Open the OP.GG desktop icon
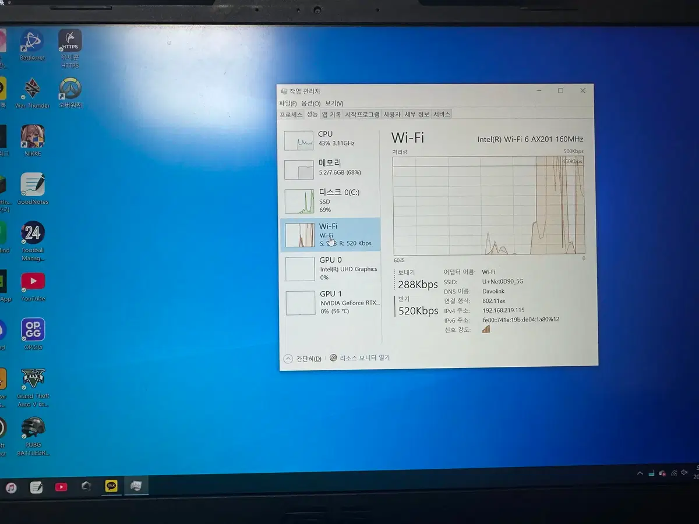 point(33,334)
